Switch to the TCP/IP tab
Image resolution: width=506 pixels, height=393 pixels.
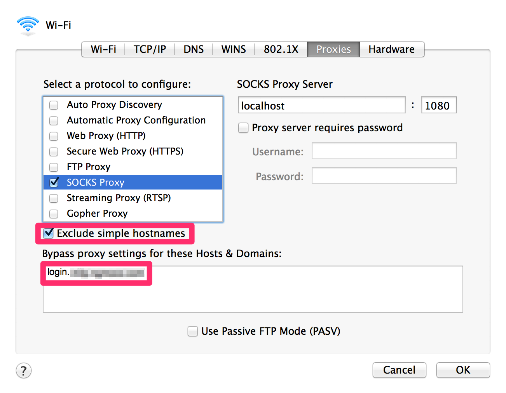(150, 49)
